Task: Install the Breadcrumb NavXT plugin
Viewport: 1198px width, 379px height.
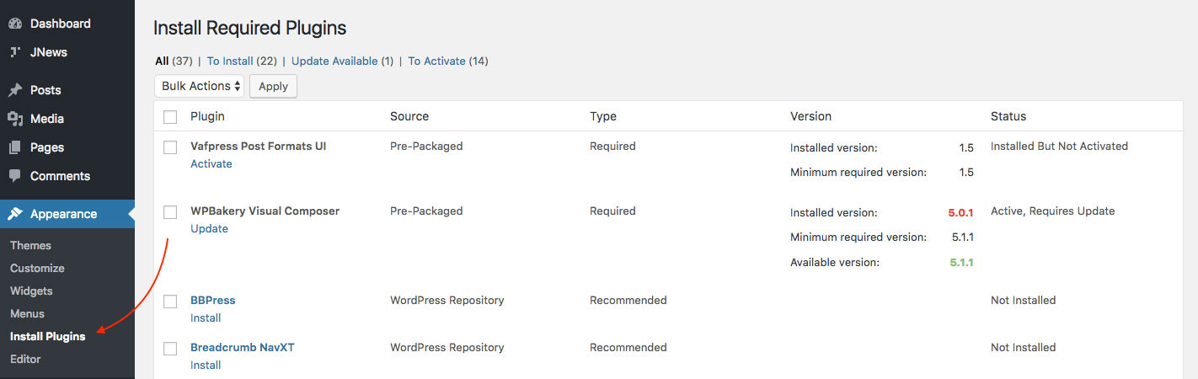Action: [206, 365]
